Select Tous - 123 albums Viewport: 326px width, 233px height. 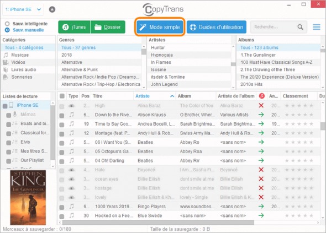(x=278, y=47)
